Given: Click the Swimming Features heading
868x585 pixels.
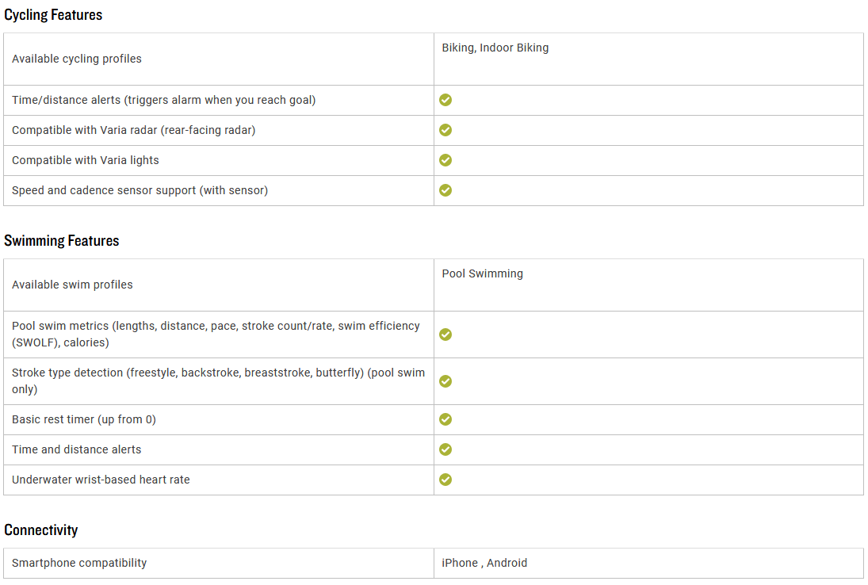Looking at the screenshot, I should pyautogui.click(x=62, y=241).
